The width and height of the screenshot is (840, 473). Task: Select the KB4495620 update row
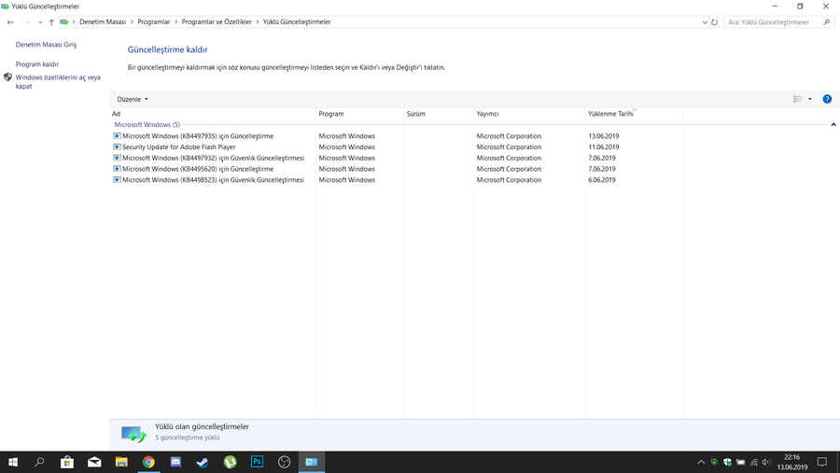click(397, 169)
